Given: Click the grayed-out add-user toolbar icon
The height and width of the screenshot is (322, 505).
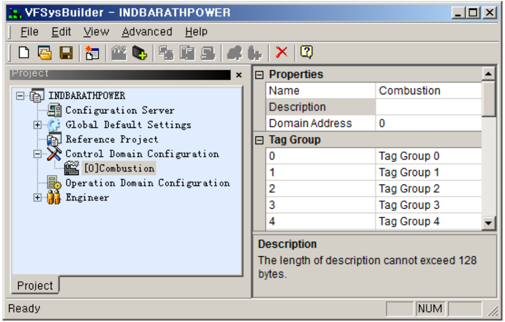Looking at the screenshot, I should pyautogui.click(x=255, y=53).
